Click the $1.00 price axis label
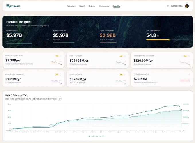 coord(10,104)
